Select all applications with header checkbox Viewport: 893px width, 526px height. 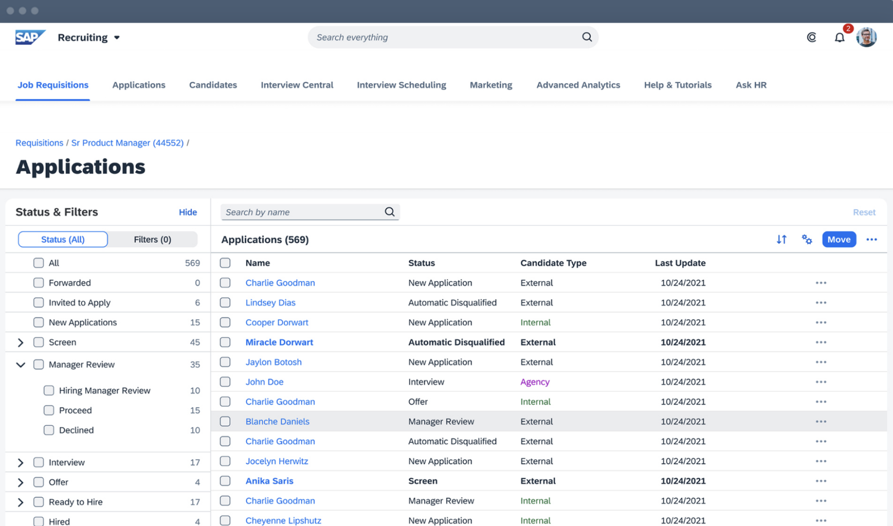(x=225, y=263)
